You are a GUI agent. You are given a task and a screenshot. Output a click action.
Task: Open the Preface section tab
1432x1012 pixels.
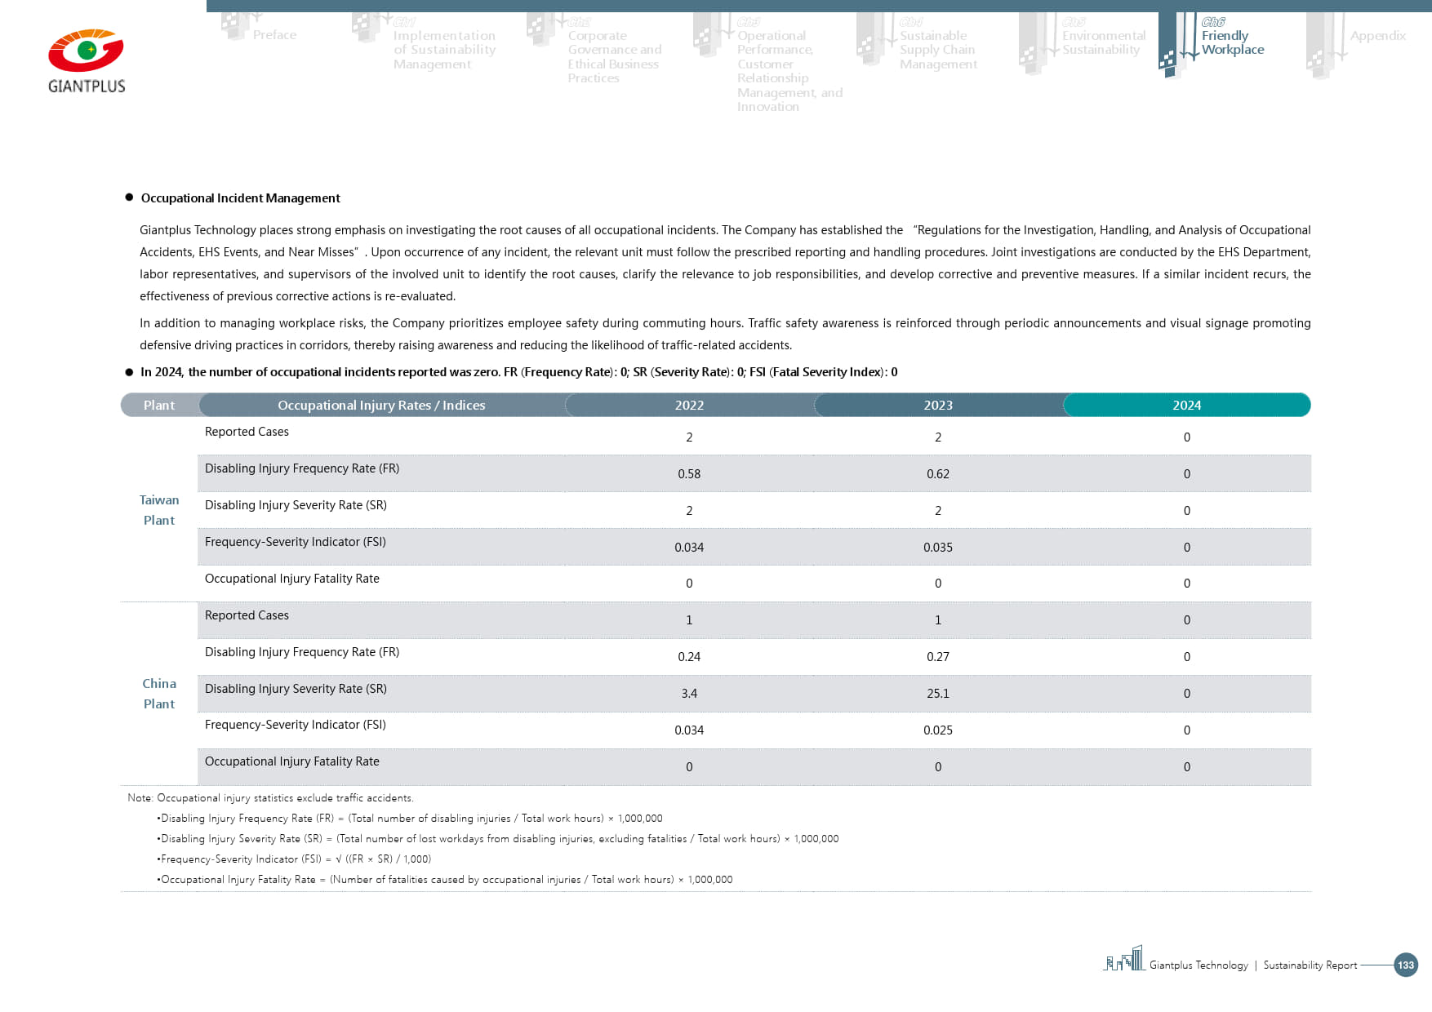(x=274, y=35)
